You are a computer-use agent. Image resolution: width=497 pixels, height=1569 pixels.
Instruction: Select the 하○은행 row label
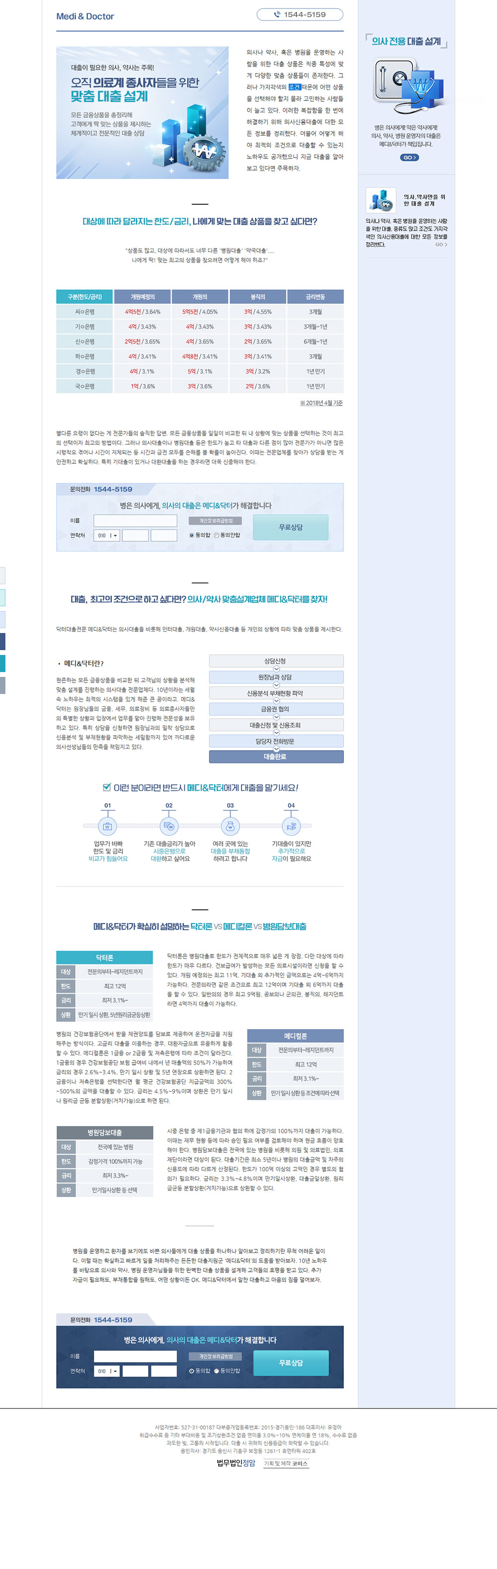pyautogui.click(x=84, y=356)
